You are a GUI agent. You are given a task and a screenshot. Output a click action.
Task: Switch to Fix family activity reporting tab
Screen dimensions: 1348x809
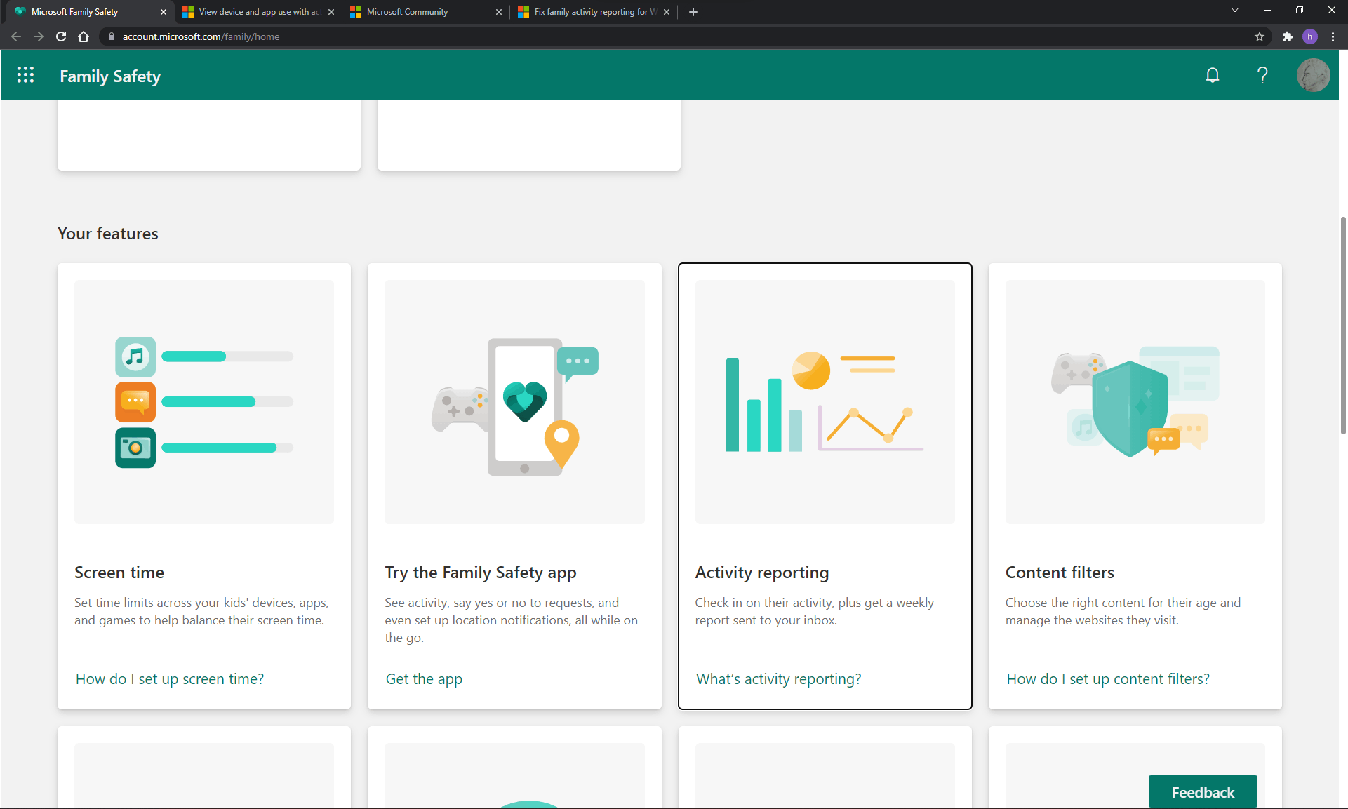click(589, 12)
